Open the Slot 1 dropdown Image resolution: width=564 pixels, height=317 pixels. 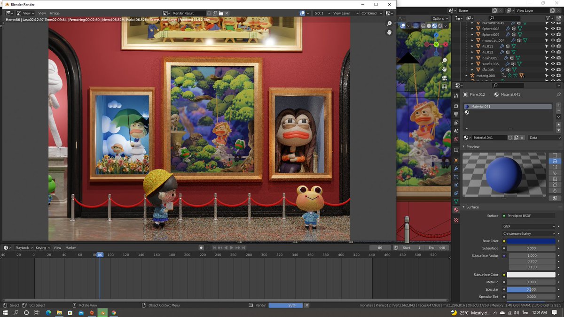point(321,13)
